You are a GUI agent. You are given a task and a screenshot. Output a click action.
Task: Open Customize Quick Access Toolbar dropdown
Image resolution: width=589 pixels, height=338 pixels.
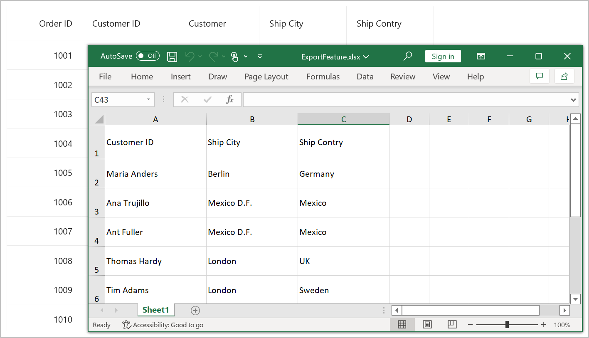260,57
